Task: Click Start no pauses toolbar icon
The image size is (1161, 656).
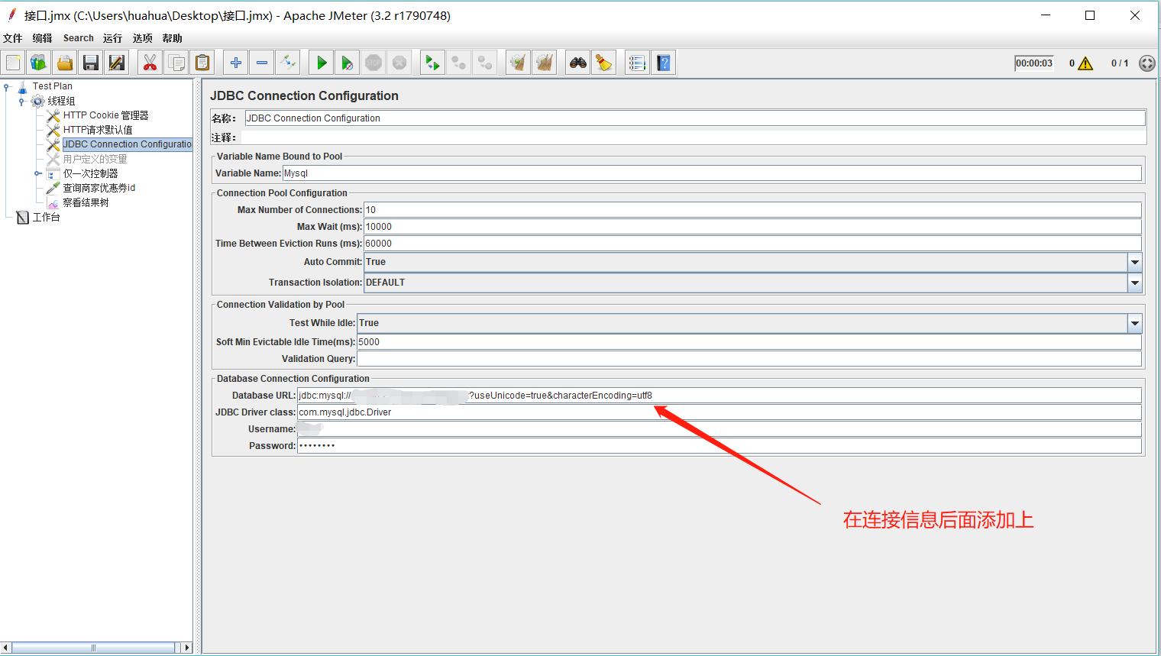Action: (348, 63)
